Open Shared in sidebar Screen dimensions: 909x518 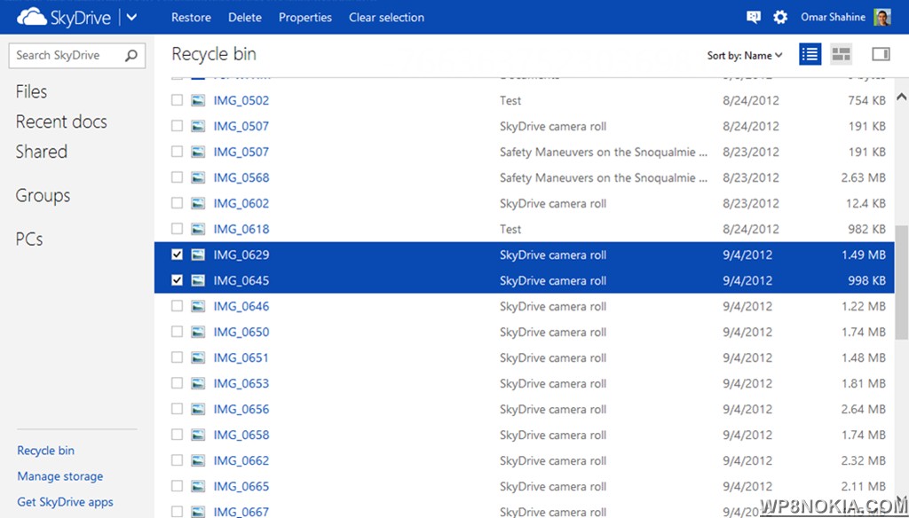[x=41, y=152]
